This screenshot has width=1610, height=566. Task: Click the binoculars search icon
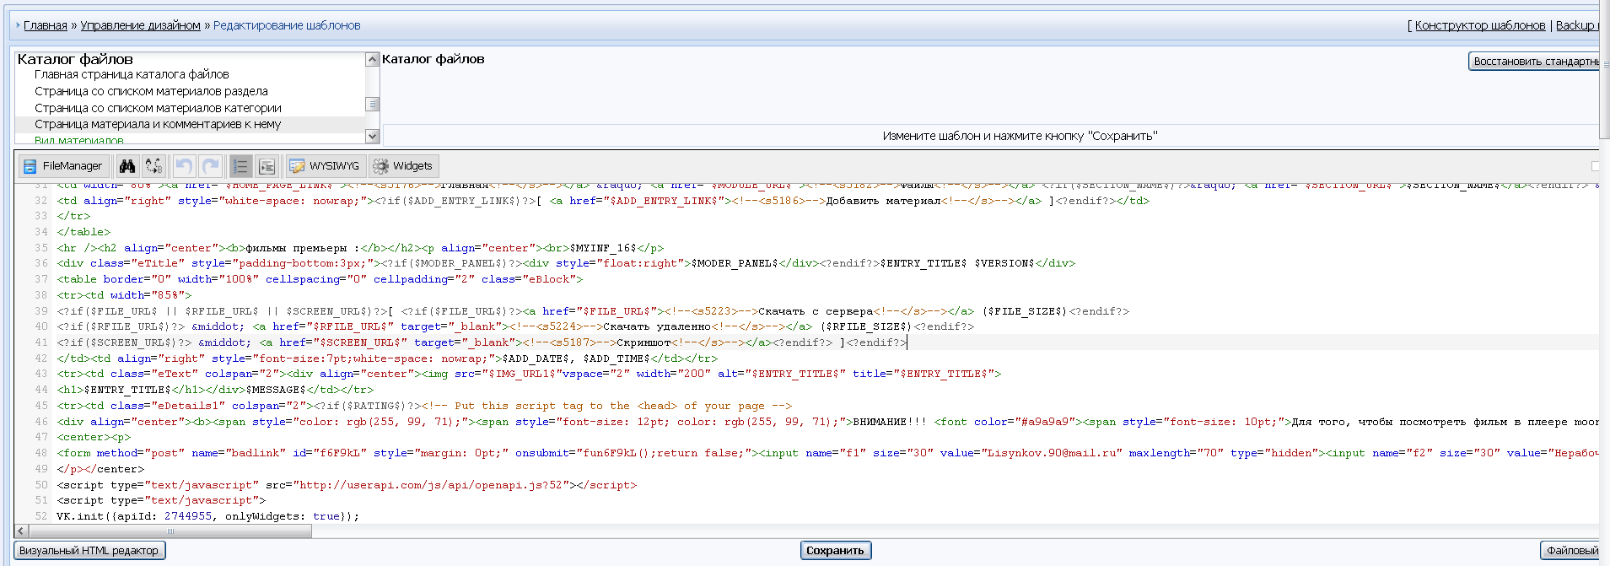[x=127, y=166]
